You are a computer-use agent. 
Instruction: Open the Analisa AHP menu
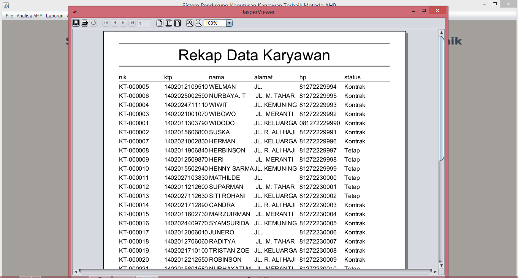point(29,16)
